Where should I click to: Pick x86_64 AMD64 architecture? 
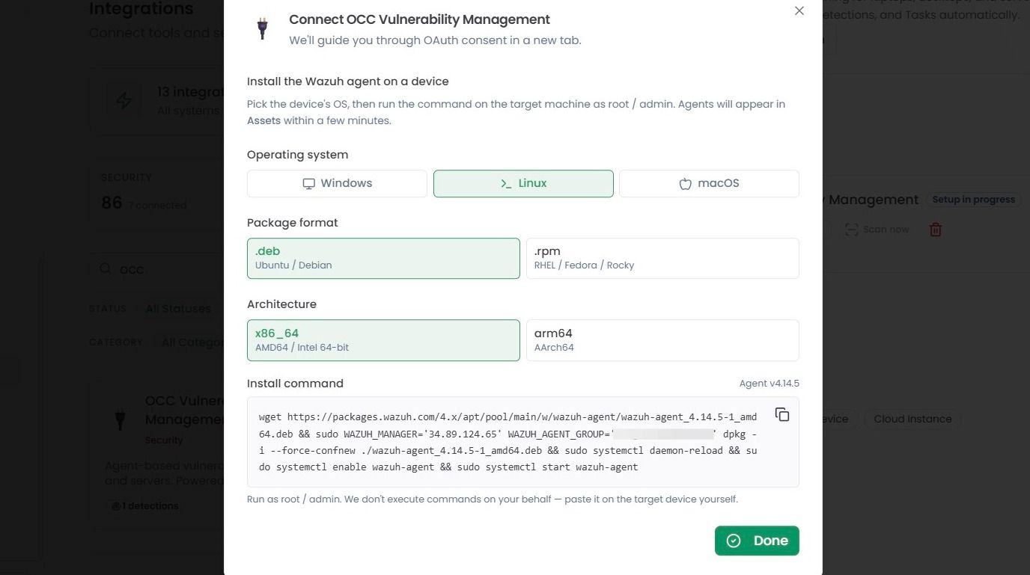click(383, 340)
